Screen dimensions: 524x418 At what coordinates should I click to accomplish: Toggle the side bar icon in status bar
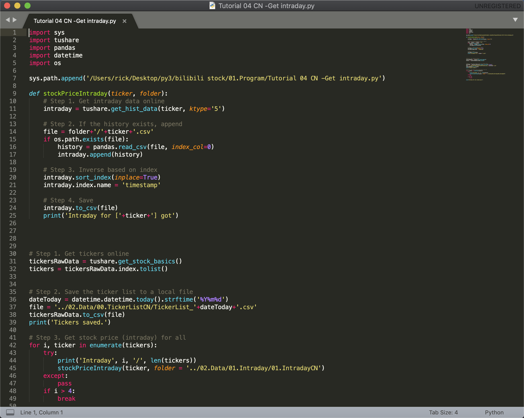tap(10, 412)
